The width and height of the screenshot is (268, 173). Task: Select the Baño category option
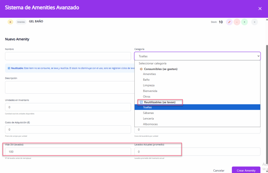pos(147,80)
